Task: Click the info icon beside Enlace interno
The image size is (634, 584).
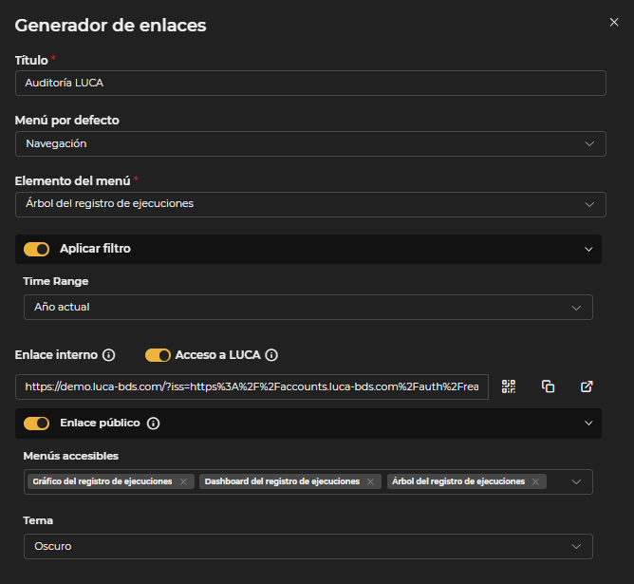Action: pyautogui.click(x=109, y=355)
